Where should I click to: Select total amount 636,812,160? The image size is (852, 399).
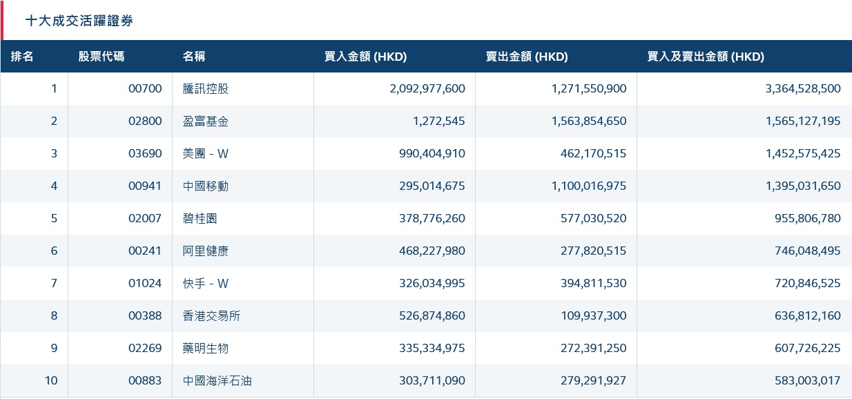point(808,315)
